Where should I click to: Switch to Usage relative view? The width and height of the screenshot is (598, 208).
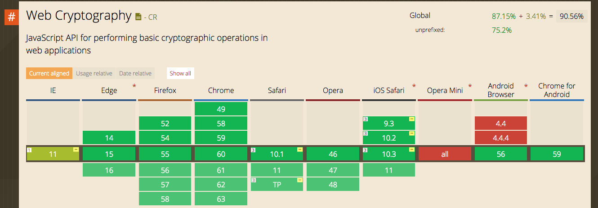click(x=94, y=73)
